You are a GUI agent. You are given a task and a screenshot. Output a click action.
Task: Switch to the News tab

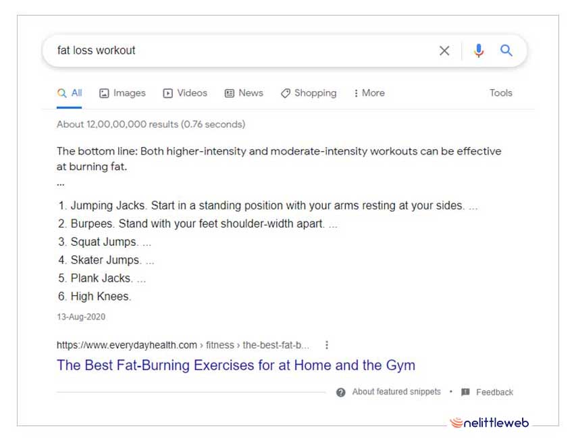tap(244, 93)
